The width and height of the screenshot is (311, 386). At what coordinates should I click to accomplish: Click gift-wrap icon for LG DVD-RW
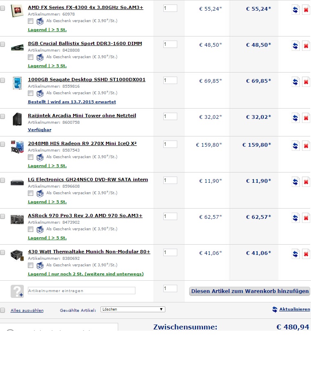tap(40, 193)
